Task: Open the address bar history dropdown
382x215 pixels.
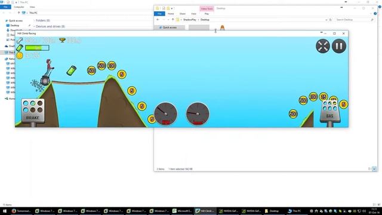Action: pos(326,20)
